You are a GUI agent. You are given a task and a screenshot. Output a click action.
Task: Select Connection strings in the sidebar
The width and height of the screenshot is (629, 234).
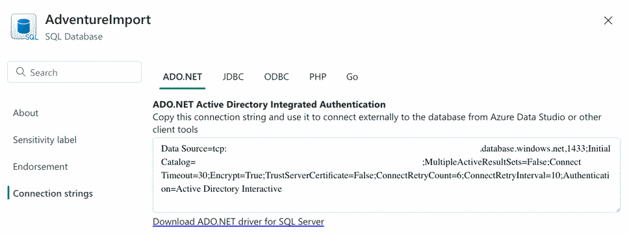click(53, 194)
